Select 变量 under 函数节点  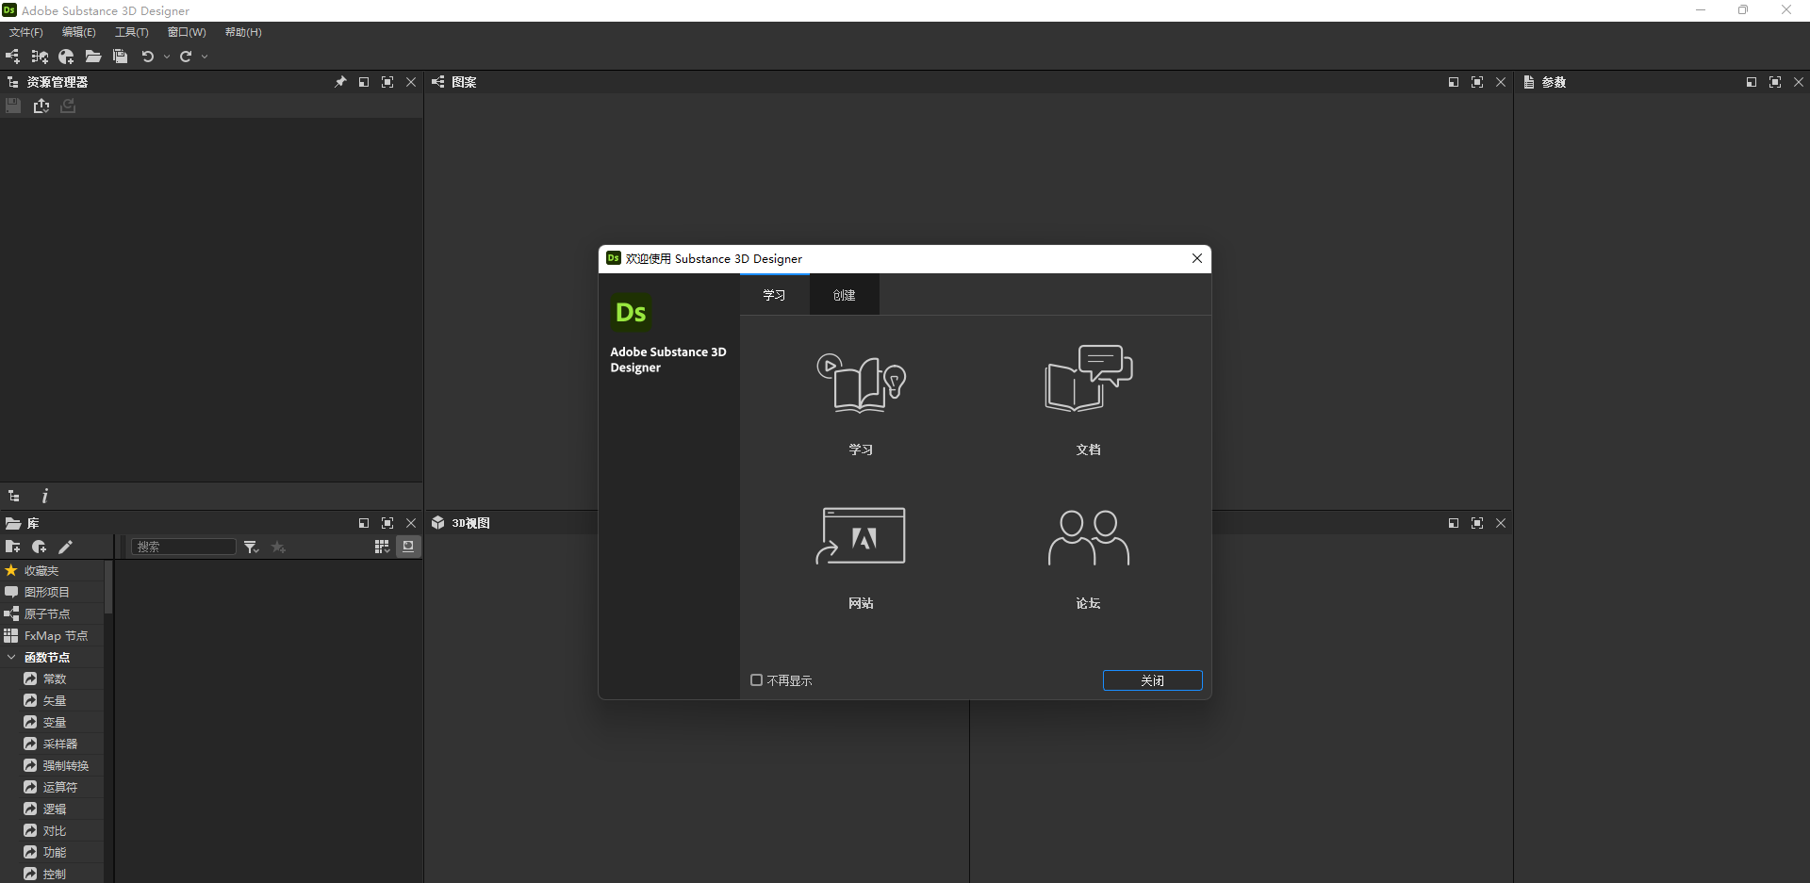coord(55,722)
